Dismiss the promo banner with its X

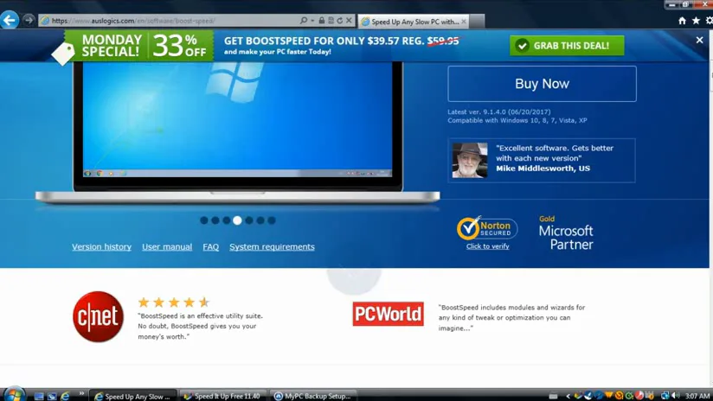tap(699, 41)
